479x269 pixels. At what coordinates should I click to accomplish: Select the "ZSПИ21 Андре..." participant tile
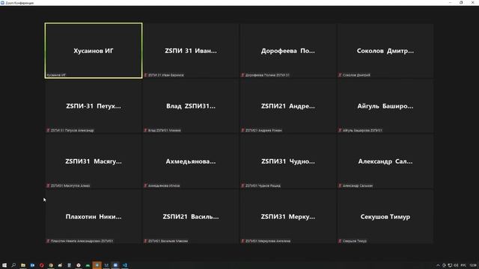pos(287,106)
